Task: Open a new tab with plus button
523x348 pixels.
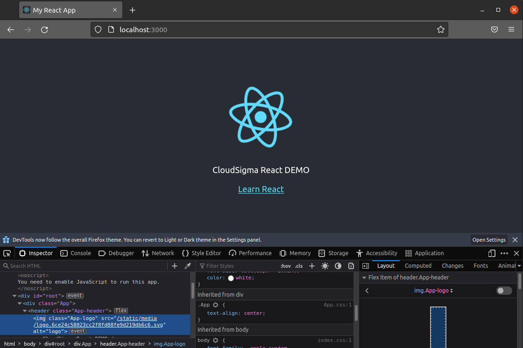Action: click(133, 10)
